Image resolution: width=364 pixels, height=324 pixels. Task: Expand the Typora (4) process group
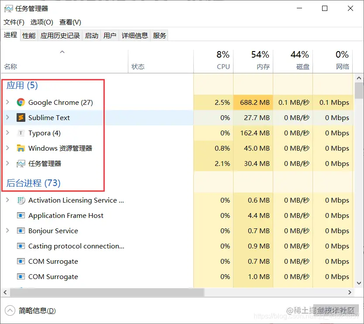tap(7, 133)
